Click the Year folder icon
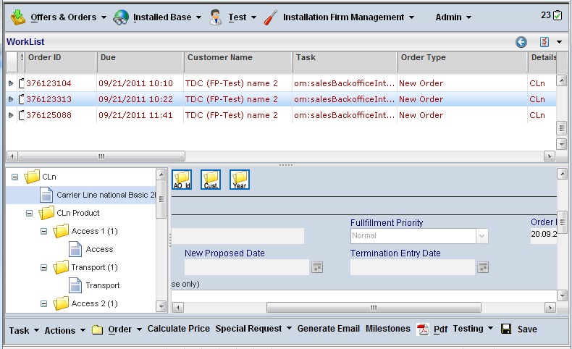This screenshot has height=349, width=572. click(240, 180)
